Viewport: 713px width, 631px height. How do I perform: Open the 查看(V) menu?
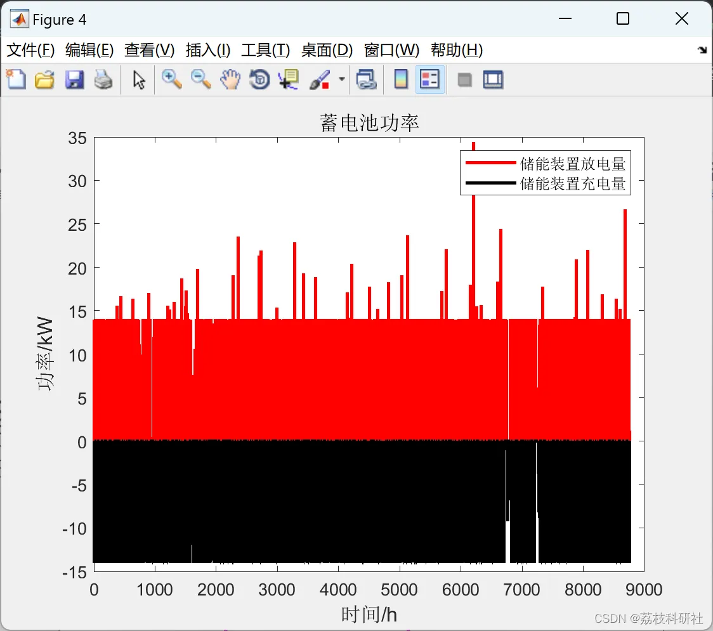[149, 50]
